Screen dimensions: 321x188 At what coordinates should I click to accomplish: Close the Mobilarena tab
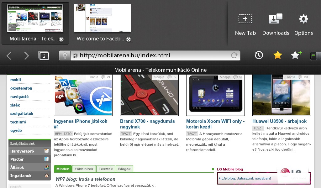[x=61, y=39]
